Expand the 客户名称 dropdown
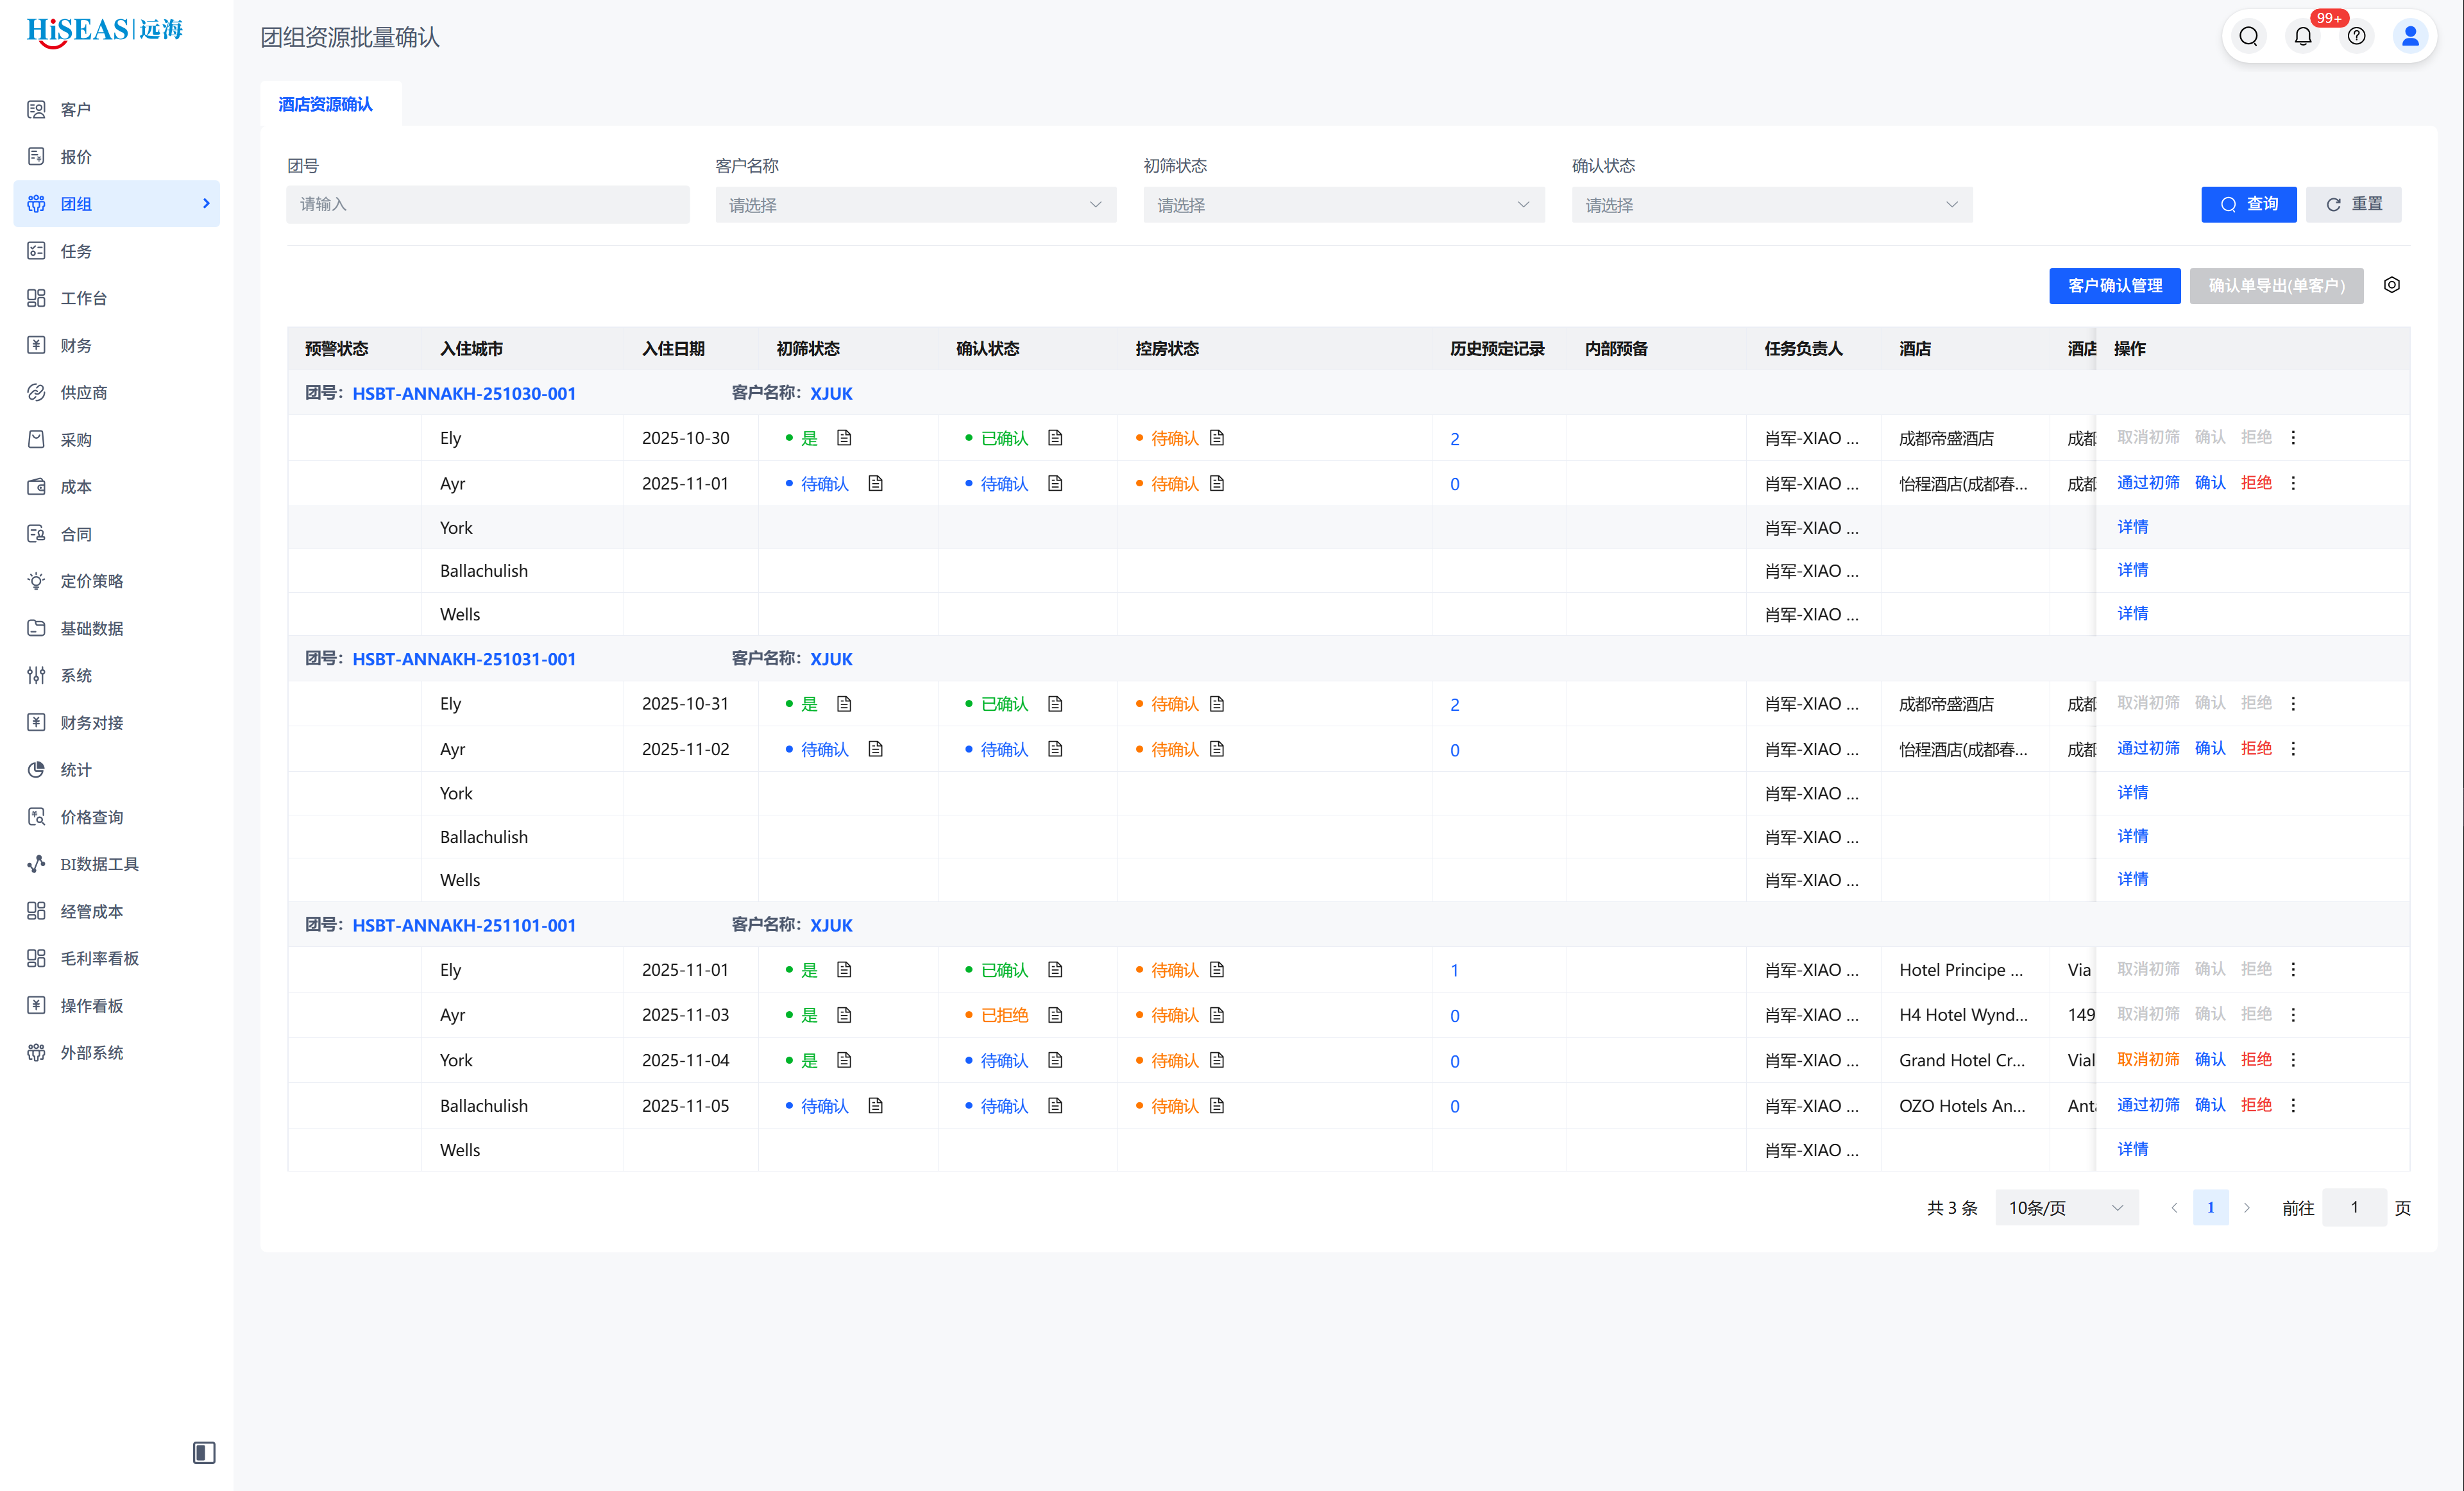Screen dimensions: 2464x1491 tap(915, 205)
